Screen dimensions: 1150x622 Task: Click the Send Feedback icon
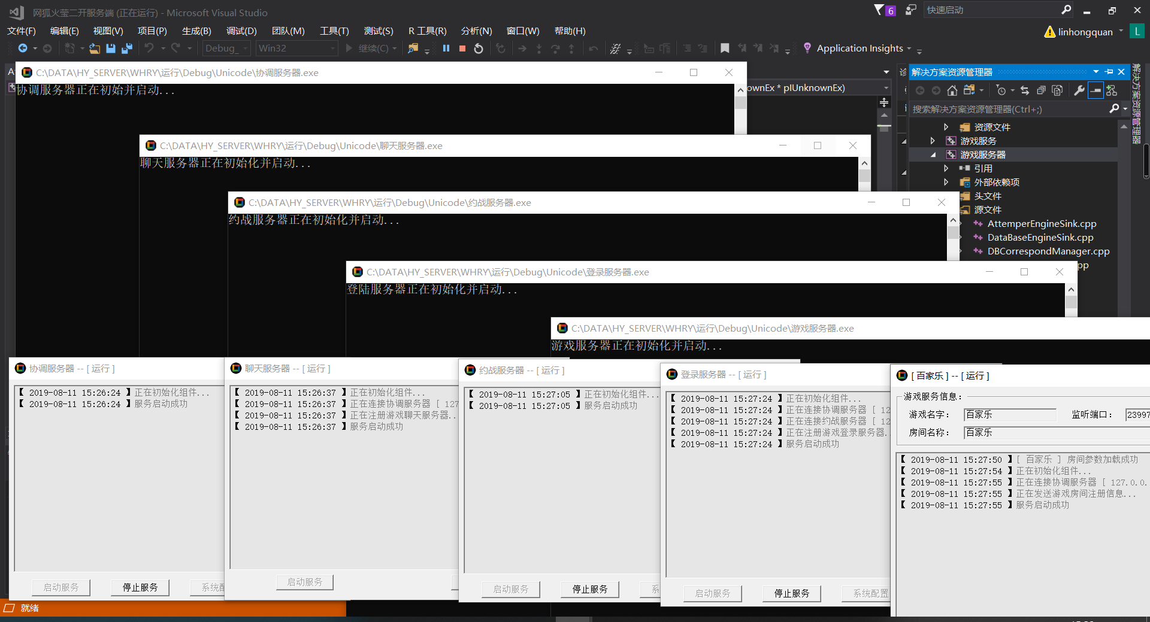click(911, 10)
